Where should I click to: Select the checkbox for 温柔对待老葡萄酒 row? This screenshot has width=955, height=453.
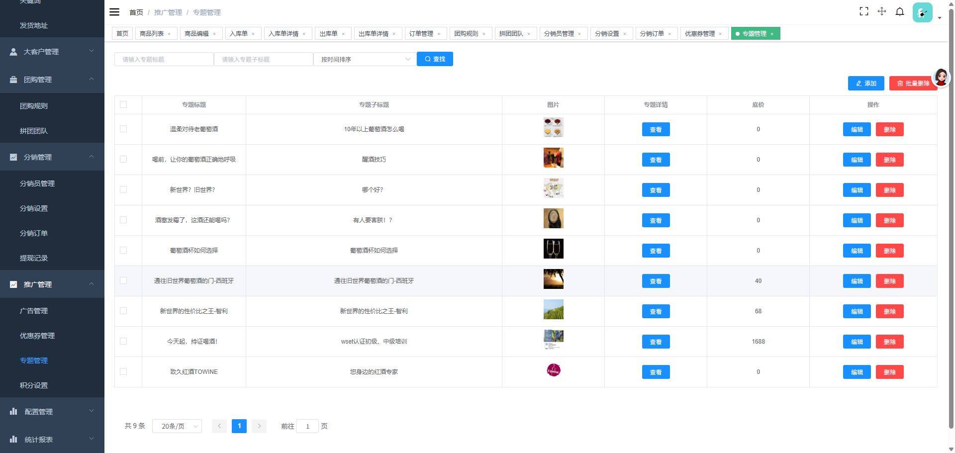[x=123, y=129]
